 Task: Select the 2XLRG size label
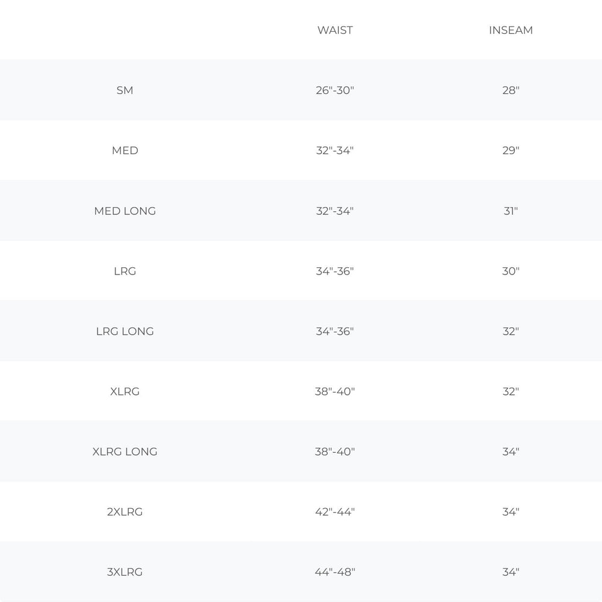tap(125, 512)
